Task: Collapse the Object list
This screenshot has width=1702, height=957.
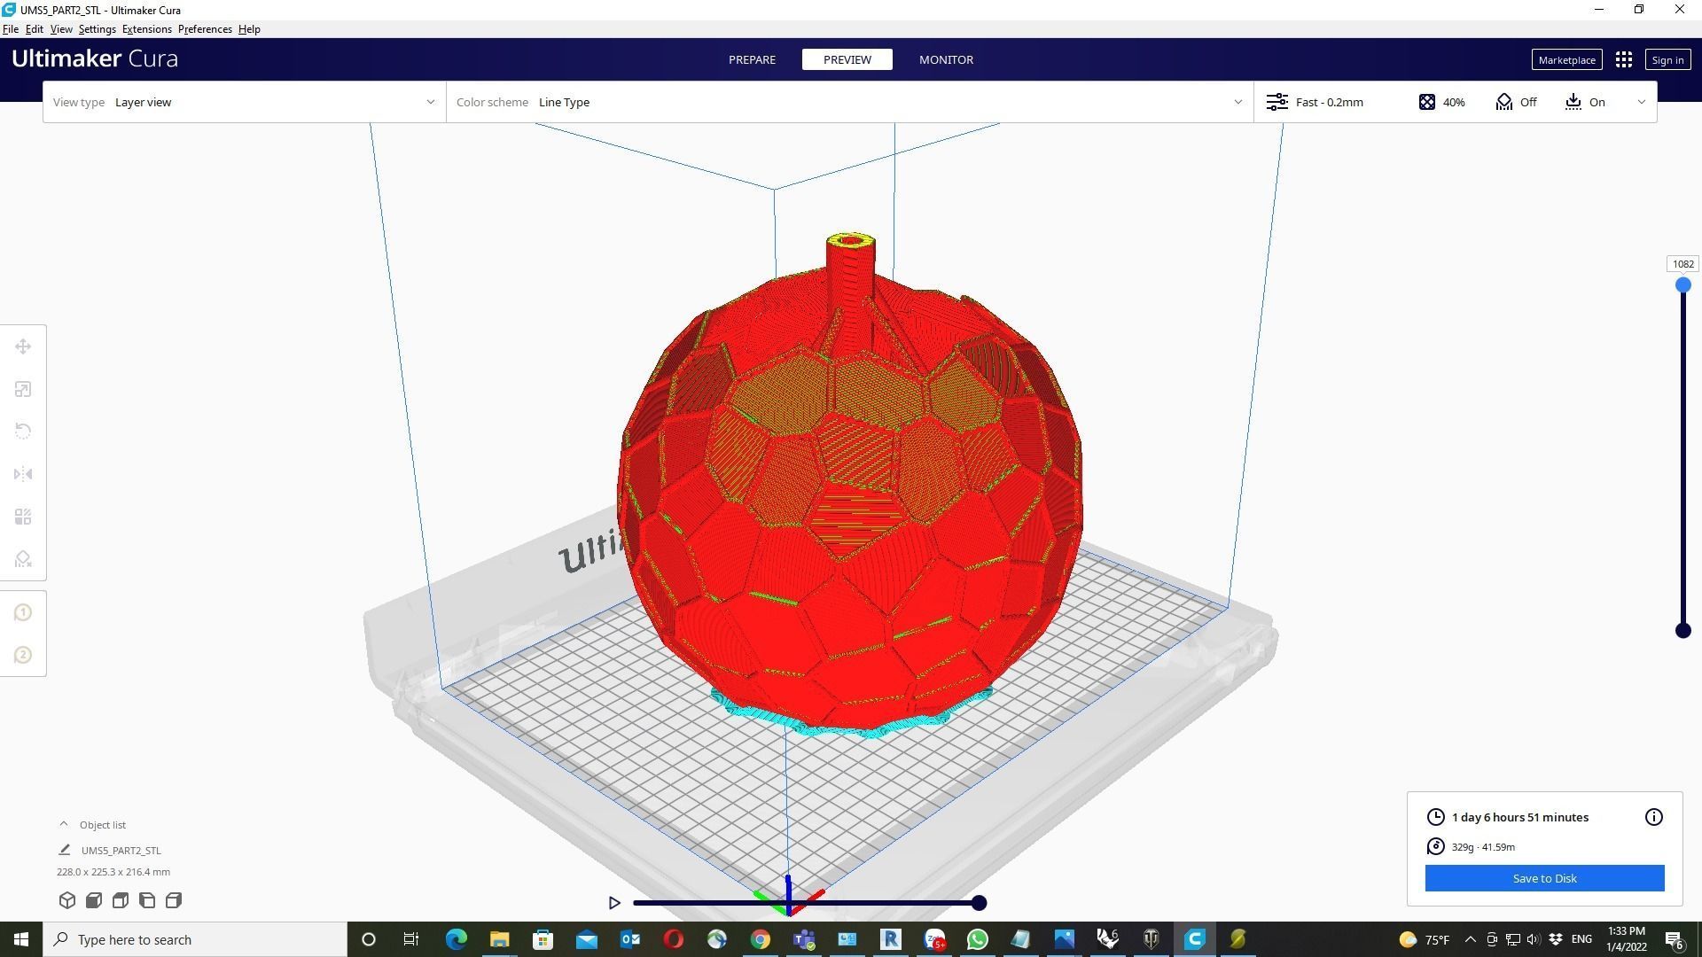Action: click(64, 824)
